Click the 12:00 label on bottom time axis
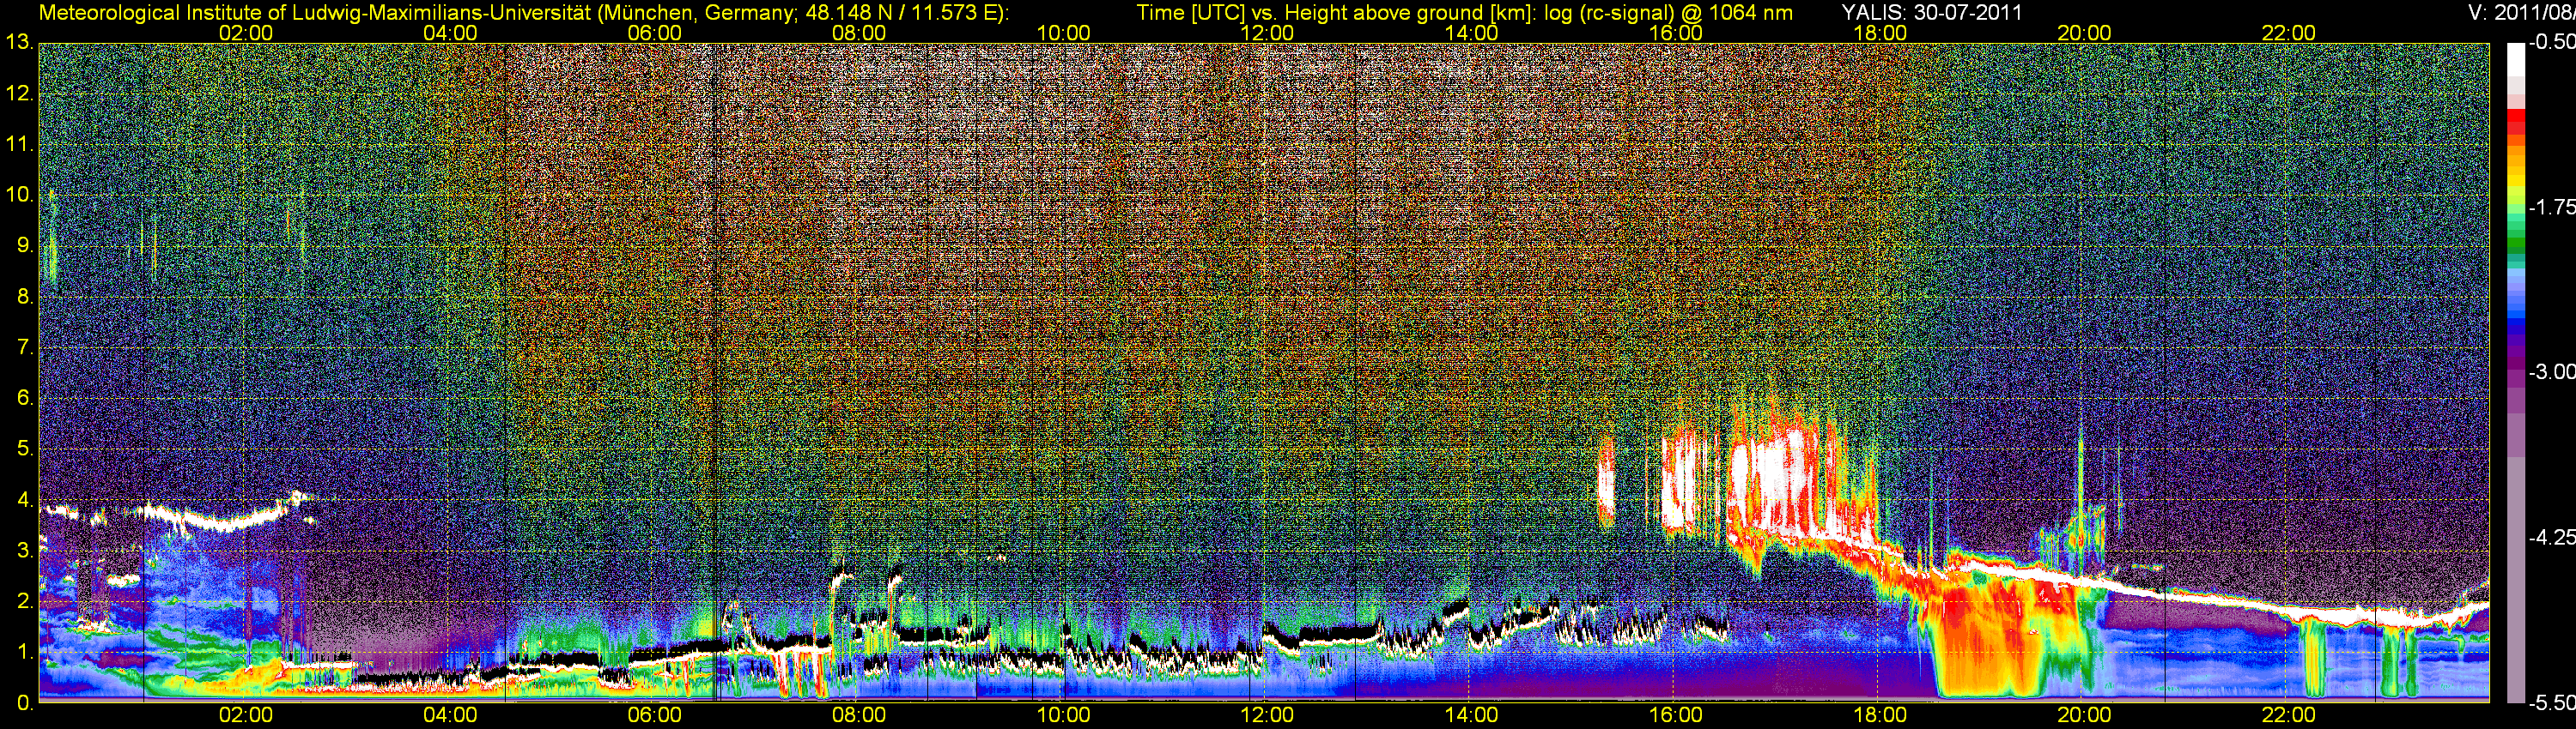 [1267, 715]
